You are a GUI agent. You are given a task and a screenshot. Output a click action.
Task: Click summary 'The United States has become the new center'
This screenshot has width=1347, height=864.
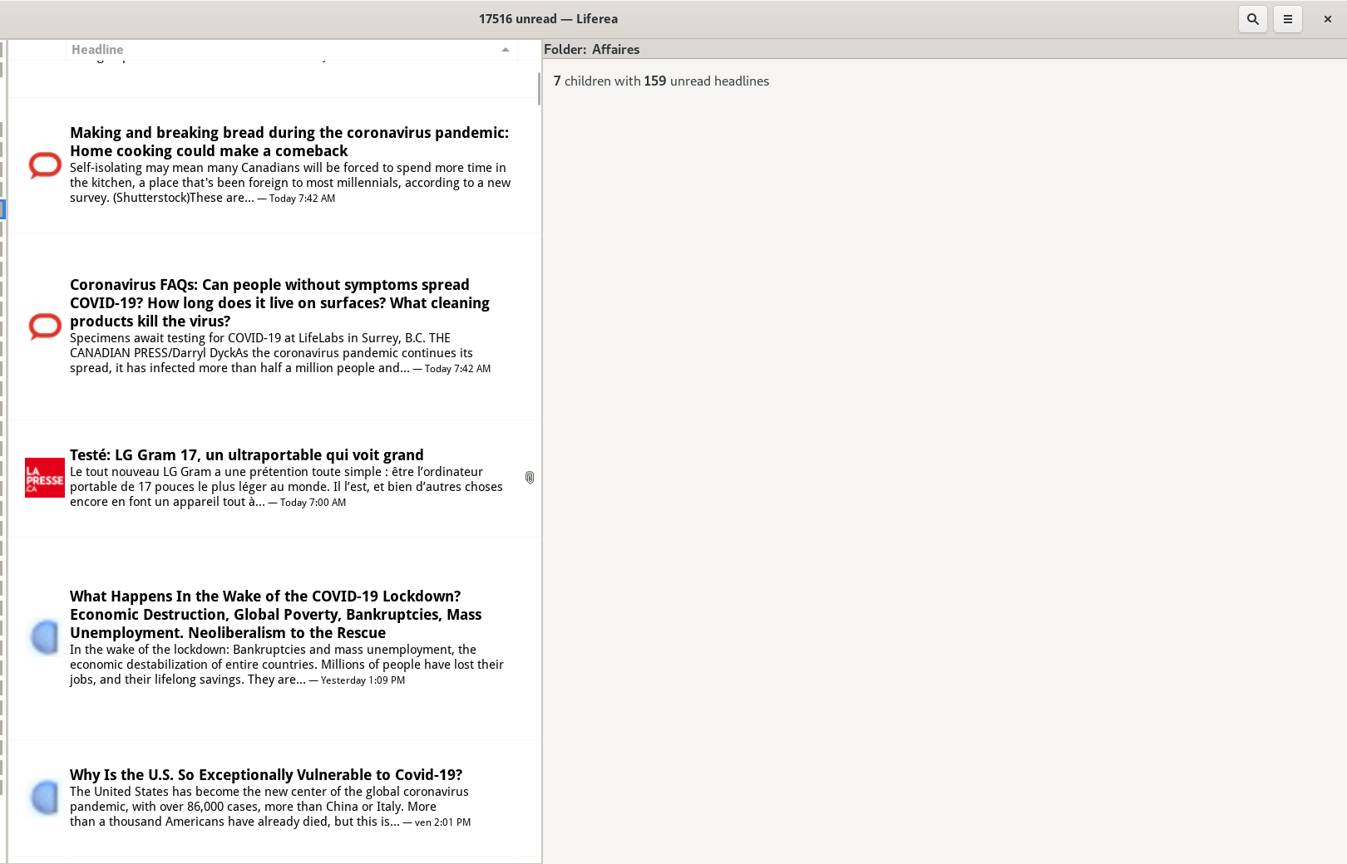click(x=270, y=806)
